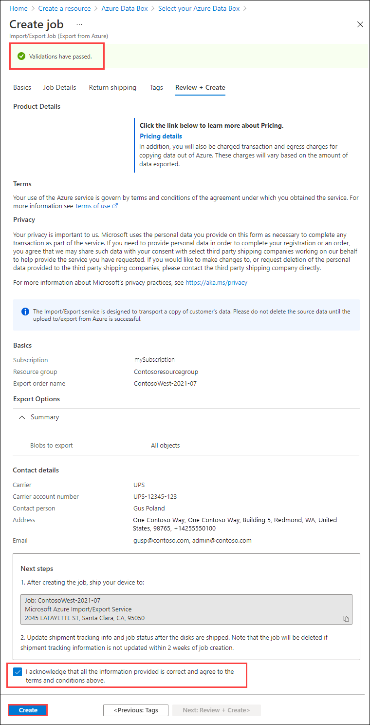
Task: Click the green validation success checkmark
Action: pos(21,56)
